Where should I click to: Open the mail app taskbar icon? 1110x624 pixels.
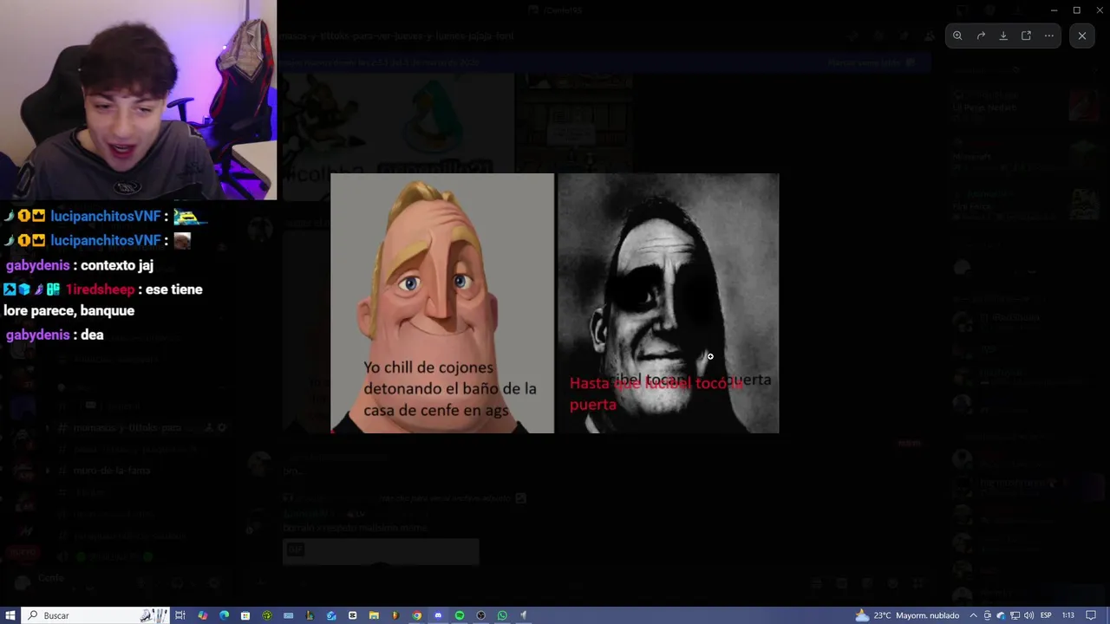331,615
